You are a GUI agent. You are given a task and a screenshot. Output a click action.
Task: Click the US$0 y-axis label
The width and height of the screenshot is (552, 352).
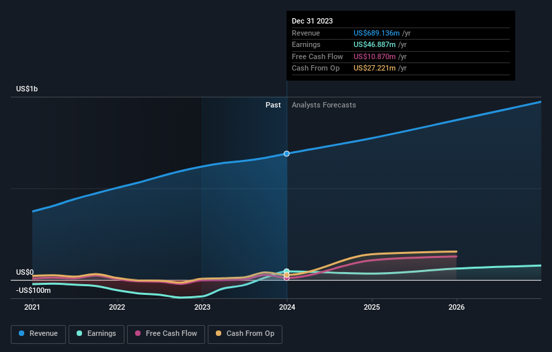tap(25, 272)
